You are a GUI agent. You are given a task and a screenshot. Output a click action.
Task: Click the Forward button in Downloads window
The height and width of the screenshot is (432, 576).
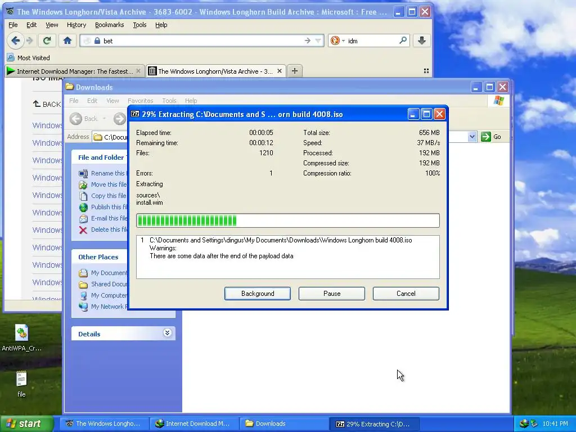tap(119, 119)
